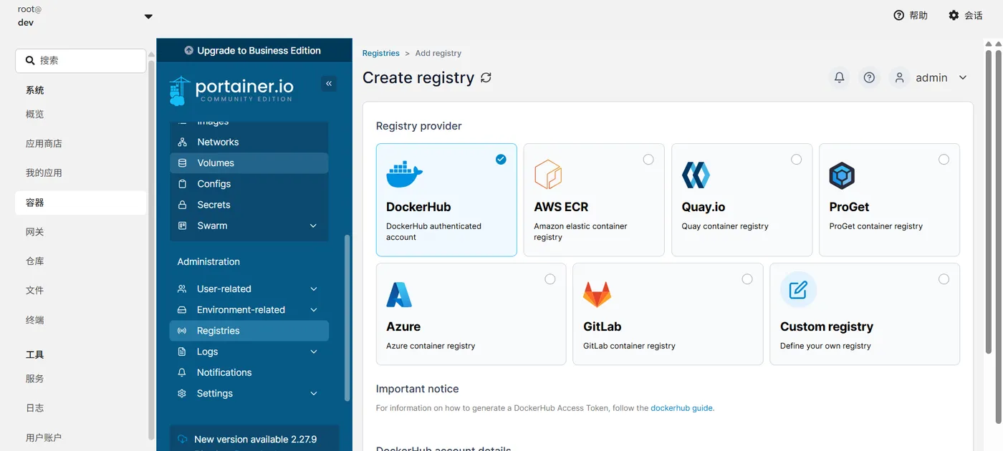Open 用户账户 in the left menu
Screen dimensions: 1003x451
pyautogui.click(x=80, y=437)
